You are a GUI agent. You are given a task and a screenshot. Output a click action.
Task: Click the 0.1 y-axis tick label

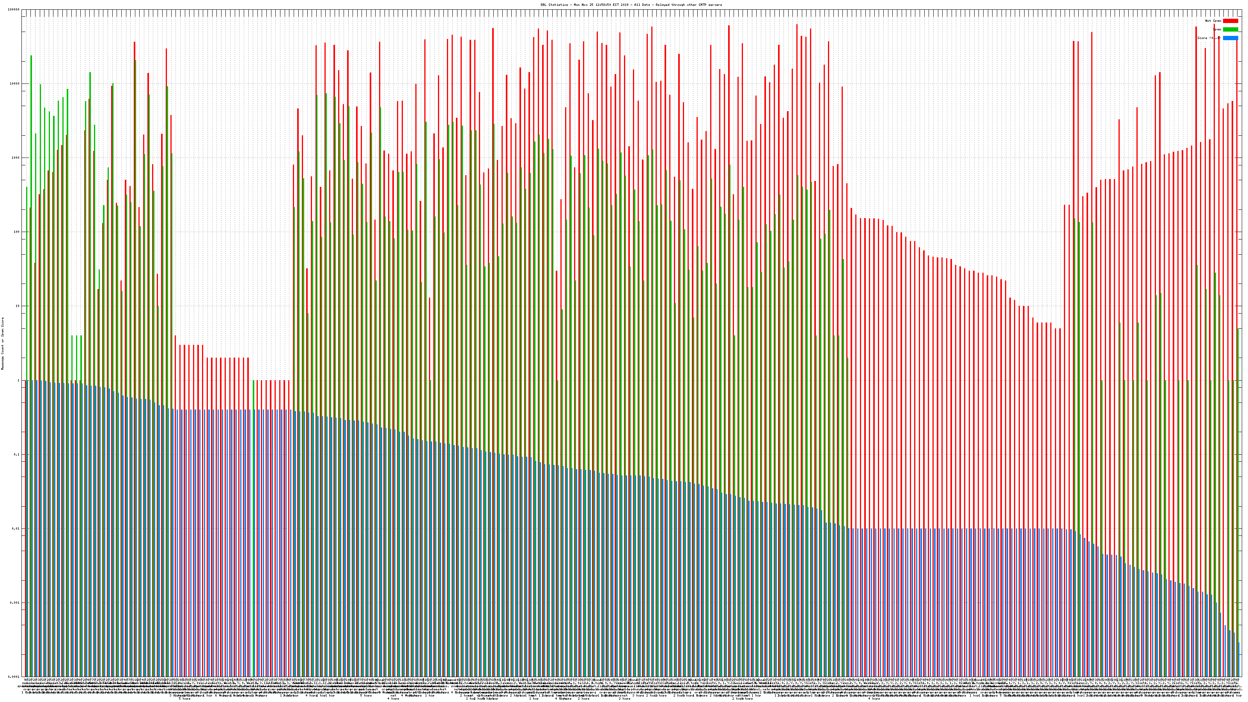tap(16, 454)
